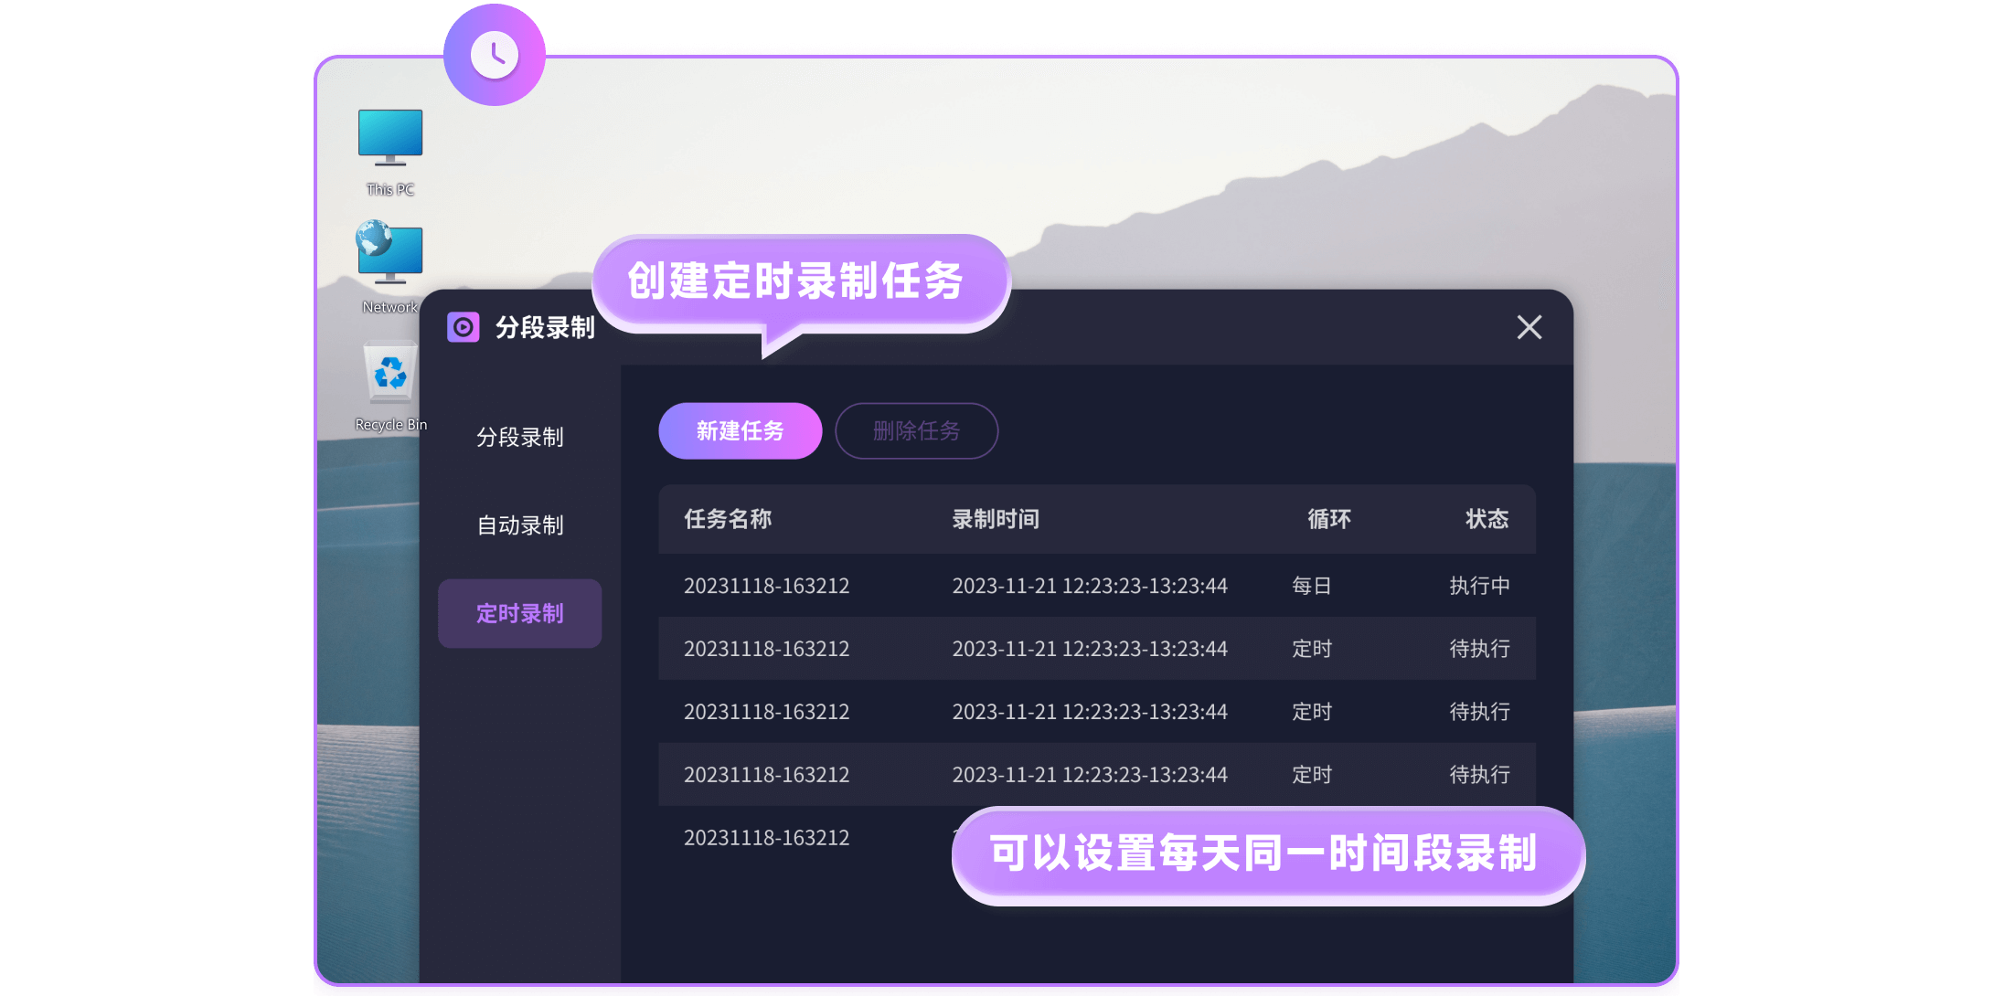Click the 录制时间 column header
Viewport: 1993px width, 996px height.
[x=996, y=519]
